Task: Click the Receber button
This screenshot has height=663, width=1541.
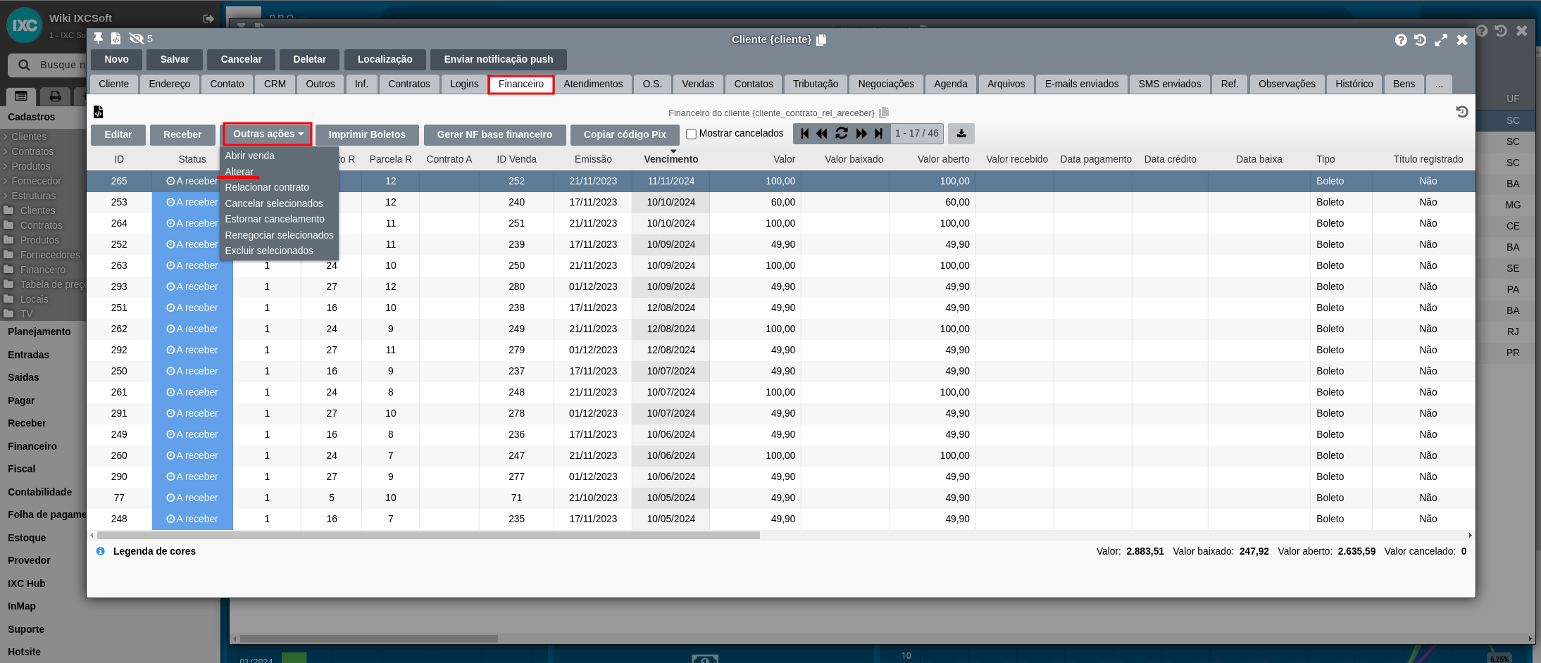Action: click(x=182, y=134)
